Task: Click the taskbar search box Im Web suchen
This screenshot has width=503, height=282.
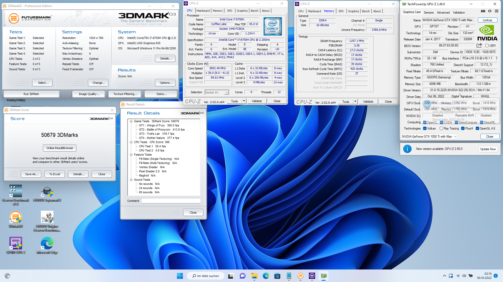Action: (x=206, y=276)
